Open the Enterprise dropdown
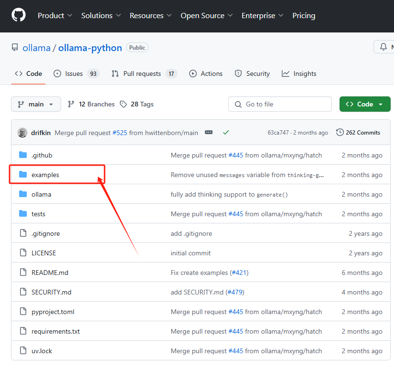 262,16
